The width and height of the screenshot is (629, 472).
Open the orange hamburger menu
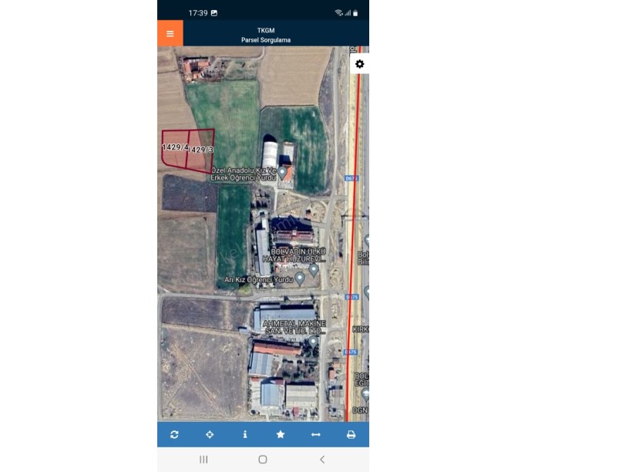pyautogui.click(x=170, y=33)
